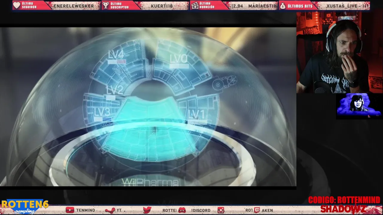Viewport: 383px width, 215px height.
Task: Click the !DISCORD command text
Action: pyautogui.click(x=200, y=211)
